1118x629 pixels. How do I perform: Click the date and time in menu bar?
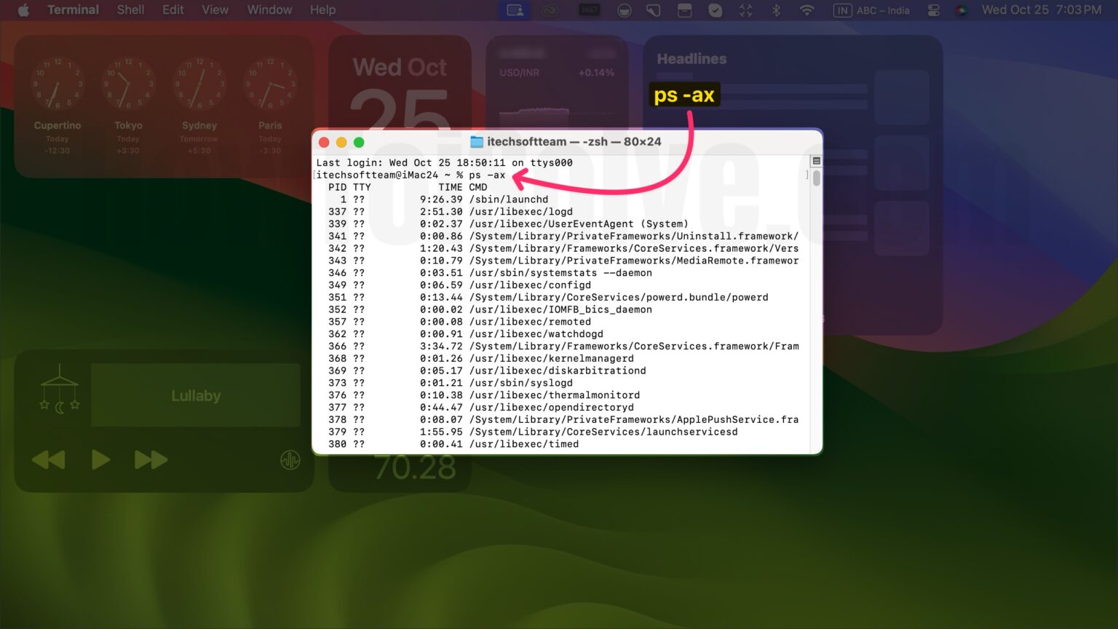tap(1041, 10)
